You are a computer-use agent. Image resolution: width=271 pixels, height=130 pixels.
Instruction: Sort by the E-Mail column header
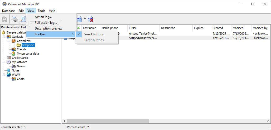[x=143, y=28]
